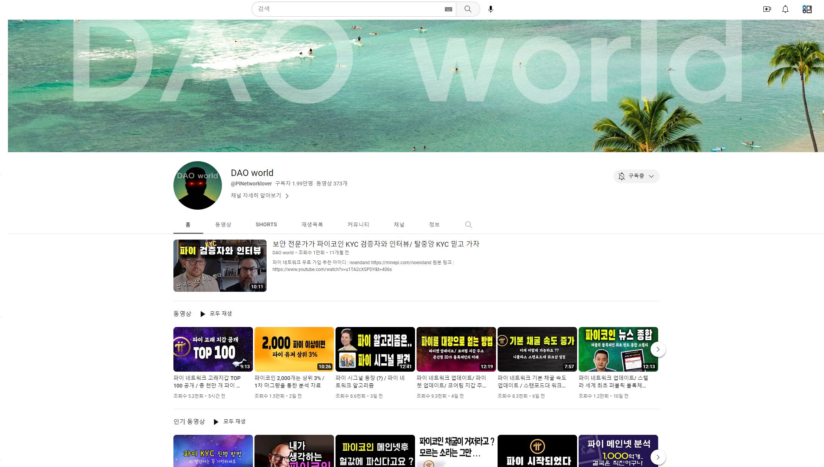Open popular thumbnail 파이 KYC 진행 방법

[213, 451]
